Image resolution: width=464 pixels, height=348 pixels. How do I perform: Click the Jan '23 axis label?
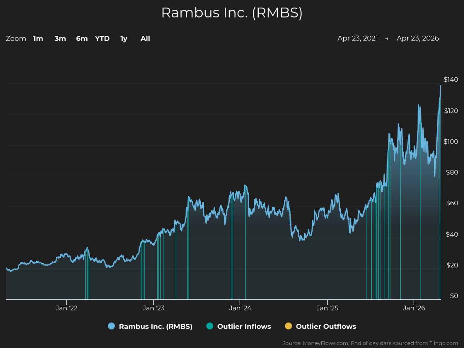154,308
